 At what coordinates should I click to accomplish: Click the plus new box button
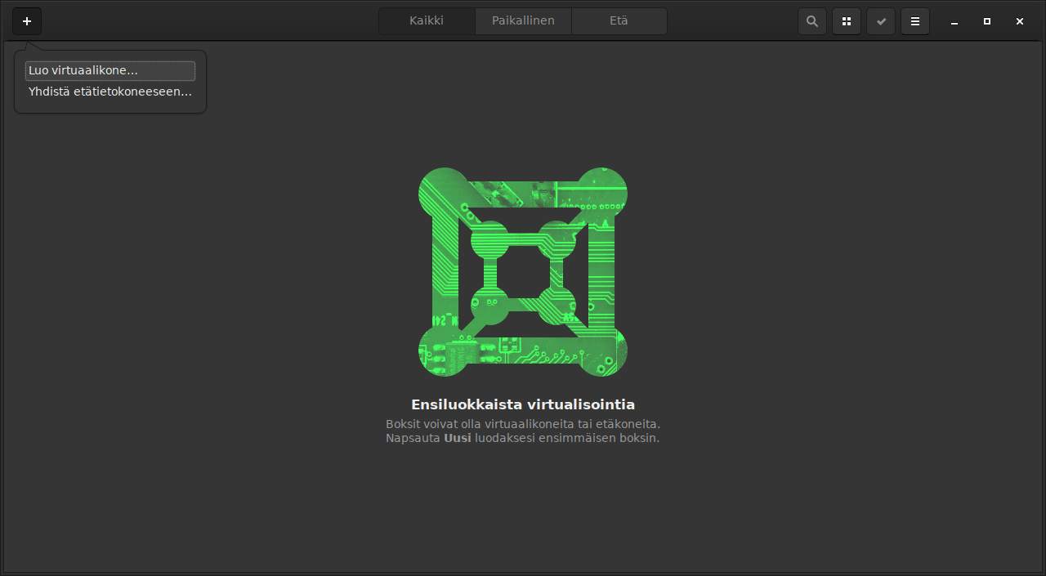(27, 21)
